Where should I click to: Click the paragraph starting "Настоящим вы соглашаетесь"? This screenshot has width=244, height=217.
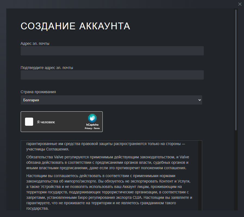109,192
